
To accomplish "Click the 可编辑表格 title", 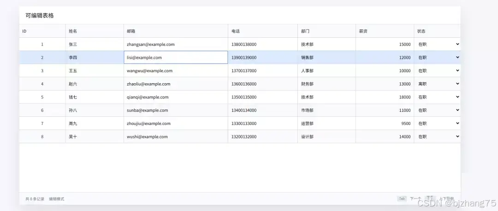I will (39, 16).
